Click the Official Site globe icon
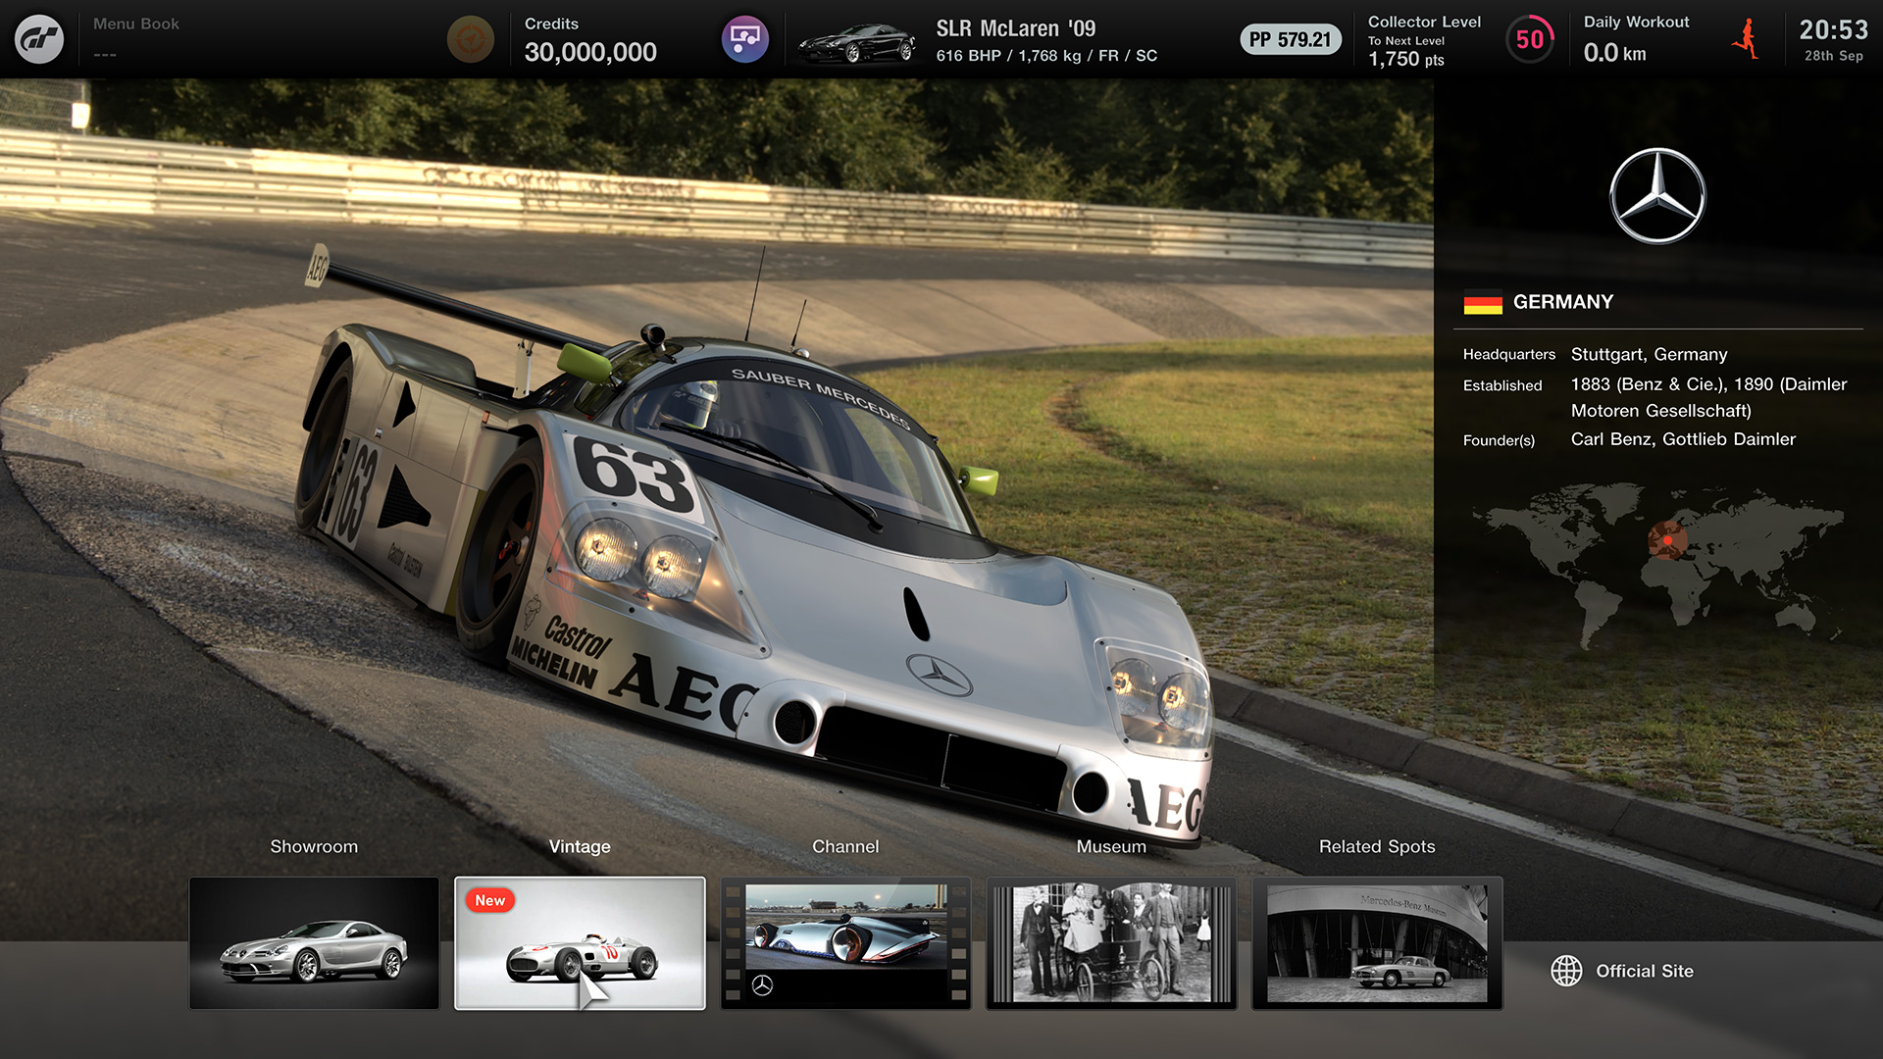Image resolution: width=1883 pixels, height=1059 pixels. point(1566,971)
